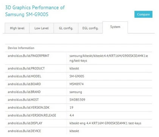Click the 'Device Information' header

click(x=21, y=48)
